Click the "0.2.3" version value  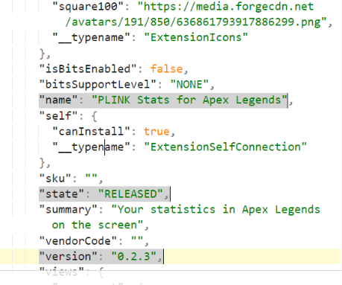click(134, 257)
